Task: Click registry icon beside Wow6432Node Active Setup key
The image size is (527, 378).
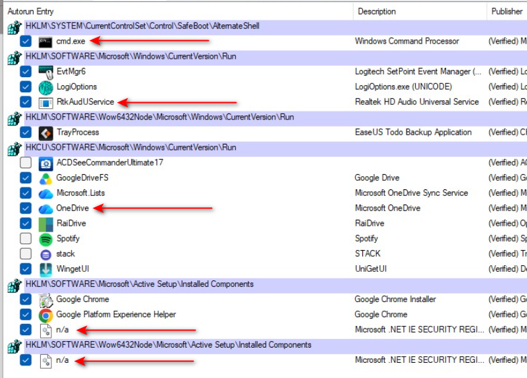Action: tap(14, 346)
